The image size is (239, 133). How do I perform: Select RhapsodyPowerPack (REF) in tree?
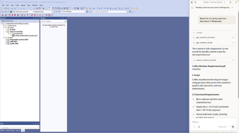tap(19, 40)
